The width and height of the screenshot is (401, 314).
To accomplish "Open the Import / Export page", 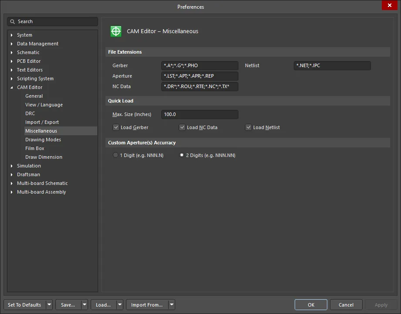I will pos(42,122).
